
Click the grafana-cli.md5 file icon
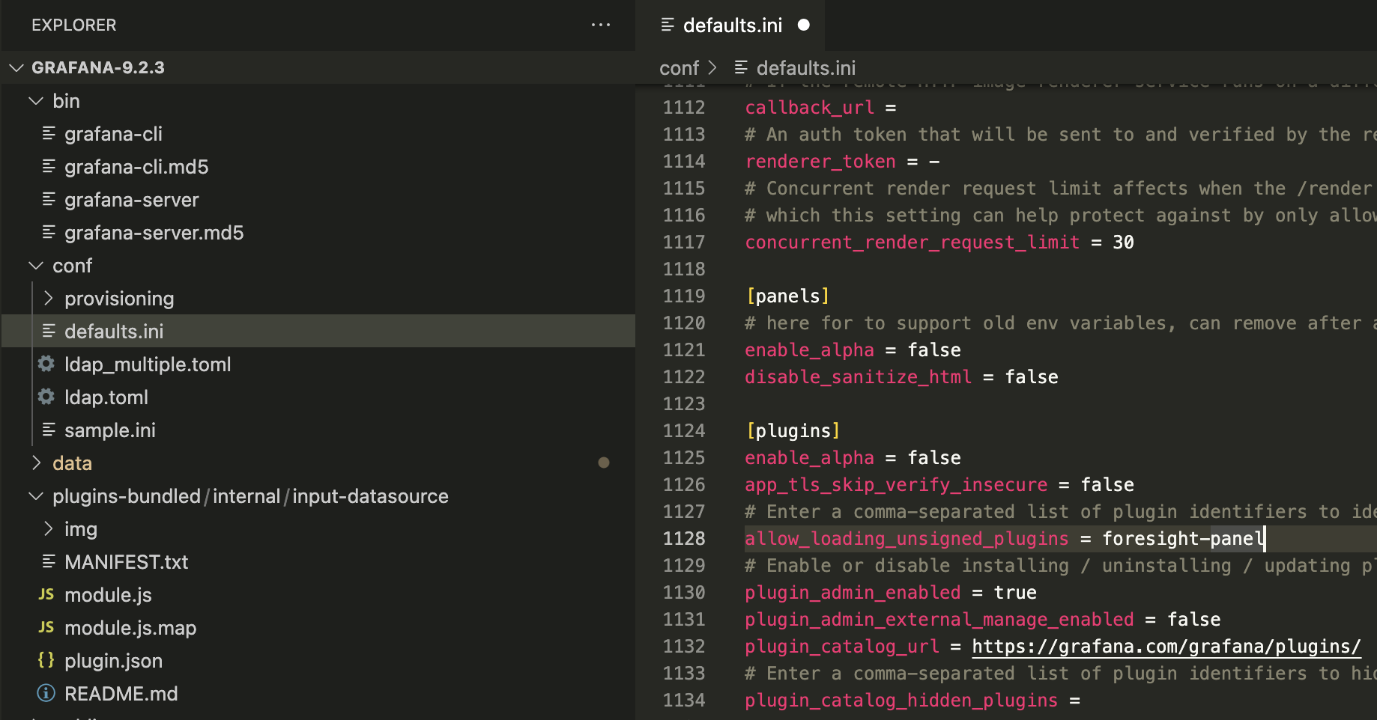[x=49, y=167]
